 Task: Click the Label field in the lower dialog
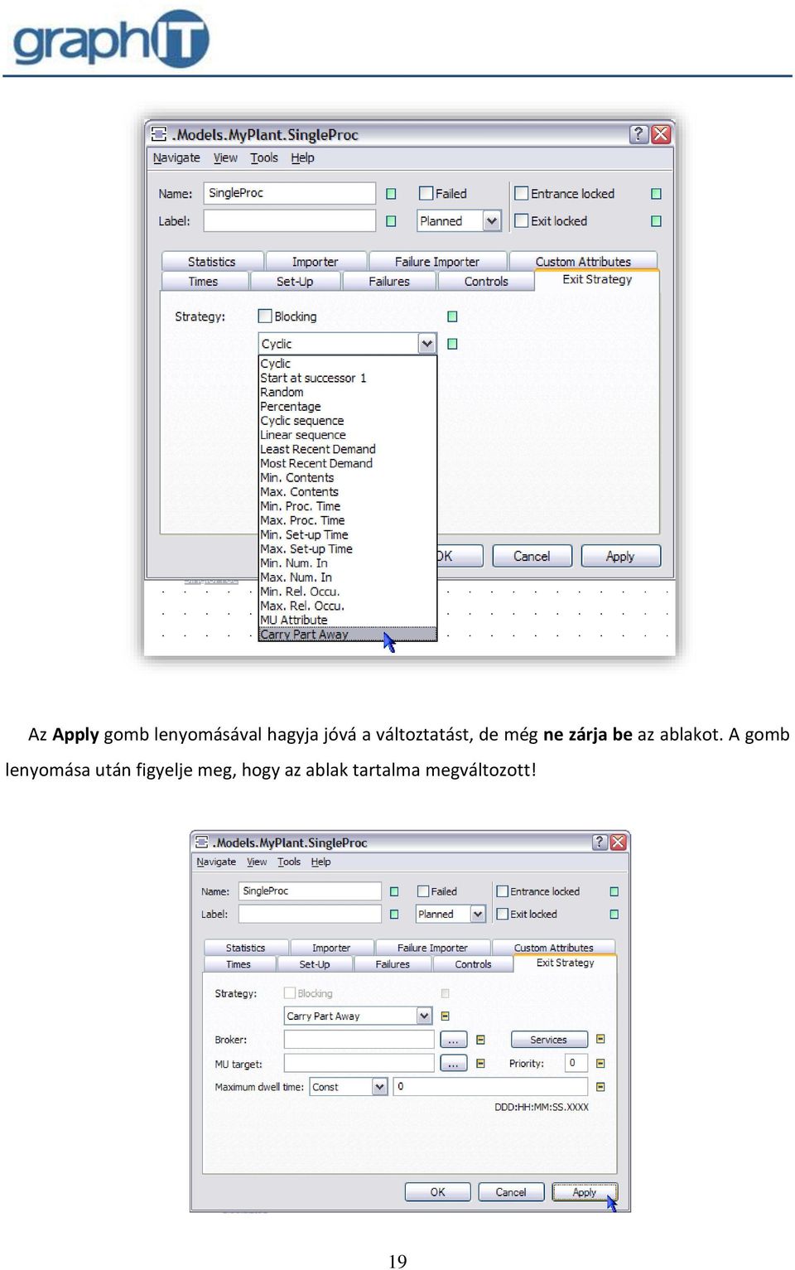(310, 914)
